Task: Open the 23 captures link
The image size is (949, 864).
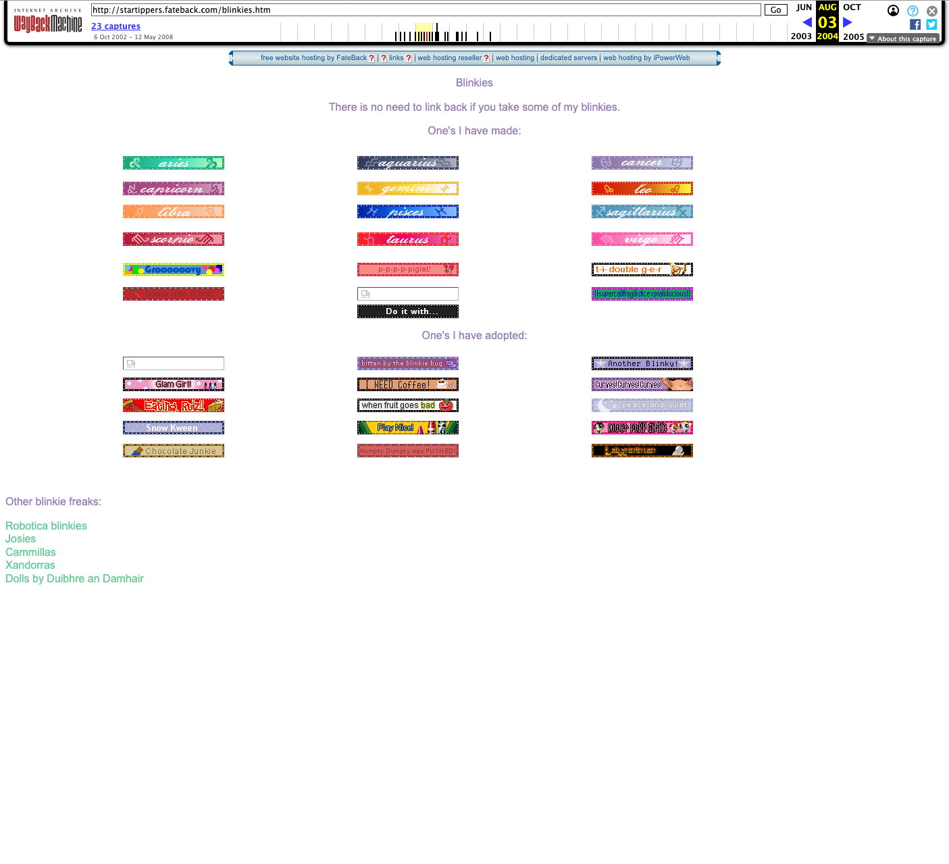Action: pos(116,26)
